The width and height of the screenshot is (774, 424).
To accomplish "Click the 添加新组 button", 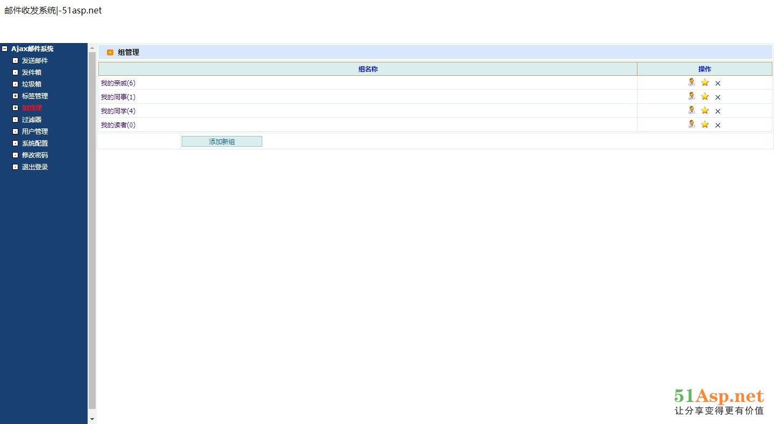I will click(x=222, y=141).
